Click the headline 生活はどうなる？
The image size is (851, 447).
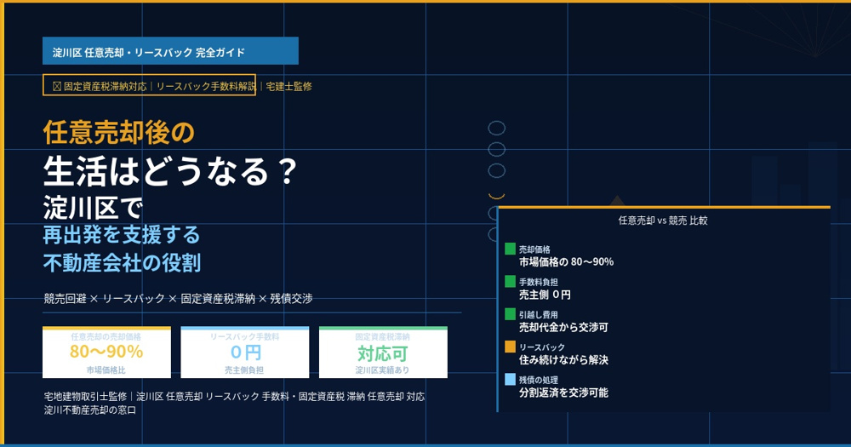click(x=170, y=171)
